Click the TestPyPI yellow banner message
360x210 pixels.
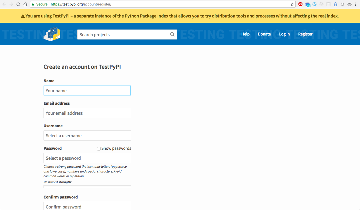point(182,16)
